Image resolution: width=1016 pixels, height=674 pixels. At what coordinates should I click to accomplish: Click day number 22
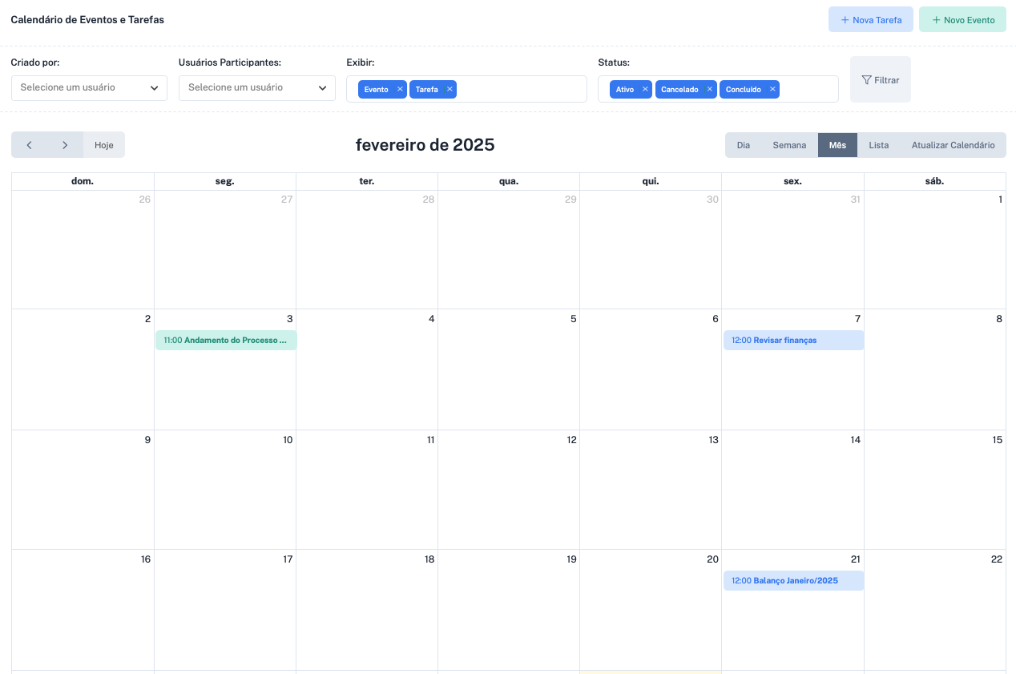click(x=997, y=559)
